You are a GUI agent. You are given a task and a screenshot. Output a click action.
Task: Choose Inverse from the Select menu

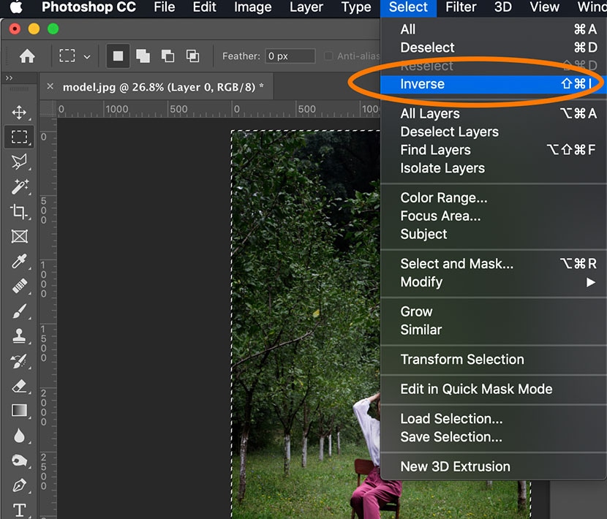pyautogui.click(x=423, y=84)
